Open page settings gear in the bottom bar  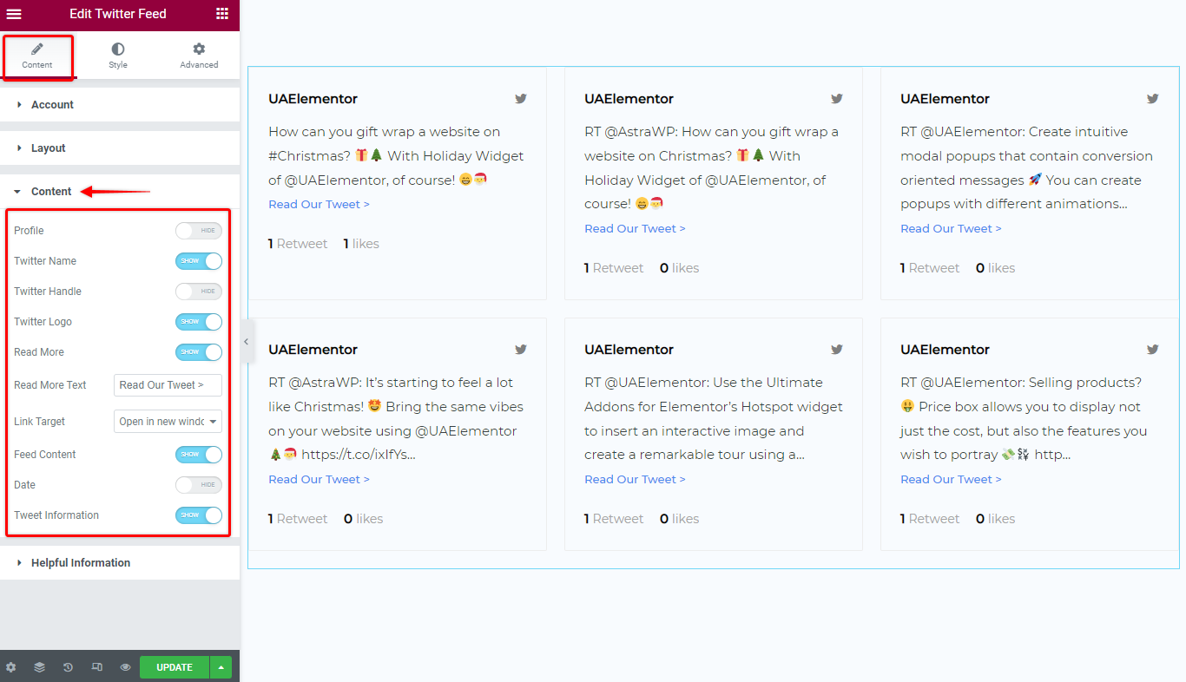(x=11, y=667)
